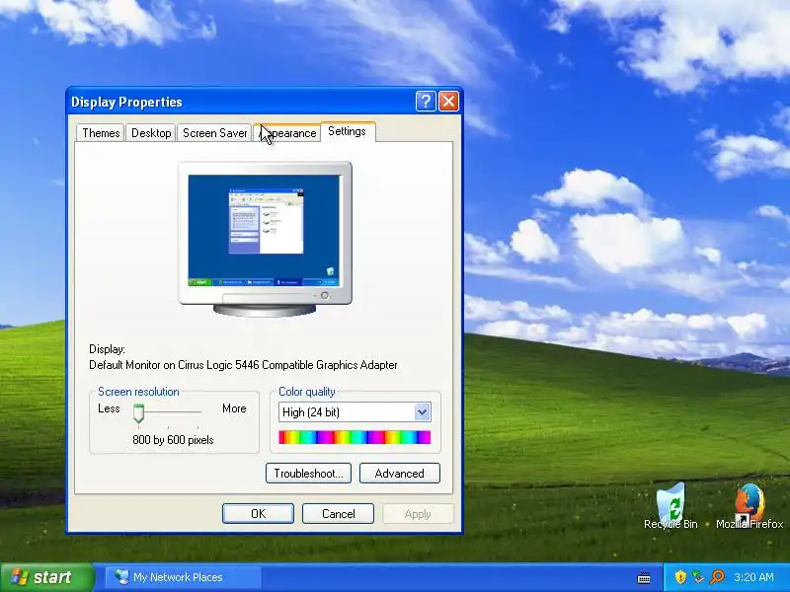Click the Safely Remove Hardware tray icon
The image size is (790, 592).
click(698, 577)
